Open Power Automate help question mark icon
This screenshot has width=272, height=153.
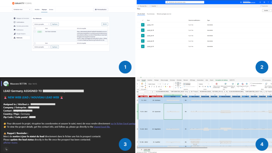click(268, 2)
